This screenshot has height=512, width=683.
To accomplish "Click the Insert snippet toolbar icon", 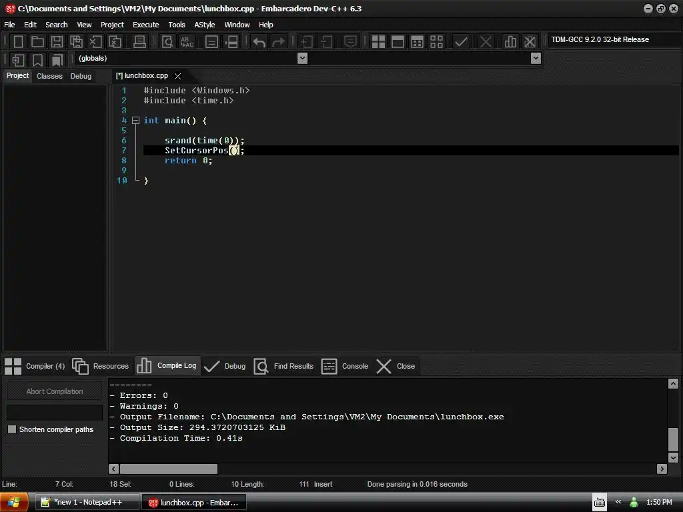I will pyautogui.click(x=18, y=59).
